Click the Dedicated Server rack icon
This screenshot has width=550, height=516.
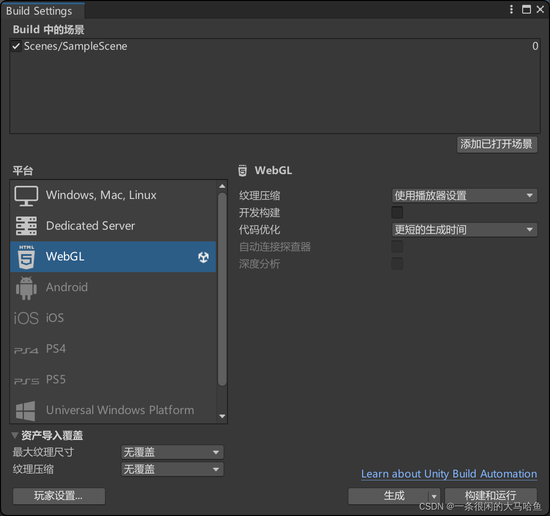click(x=26, y=226)
